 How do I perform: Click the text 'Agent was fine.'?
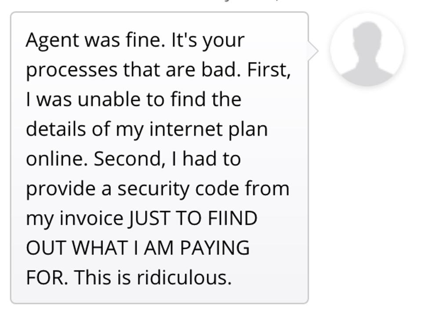coord(95,40)
